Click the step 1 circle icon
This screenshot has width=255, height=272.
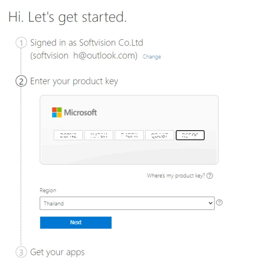(21, 43)
